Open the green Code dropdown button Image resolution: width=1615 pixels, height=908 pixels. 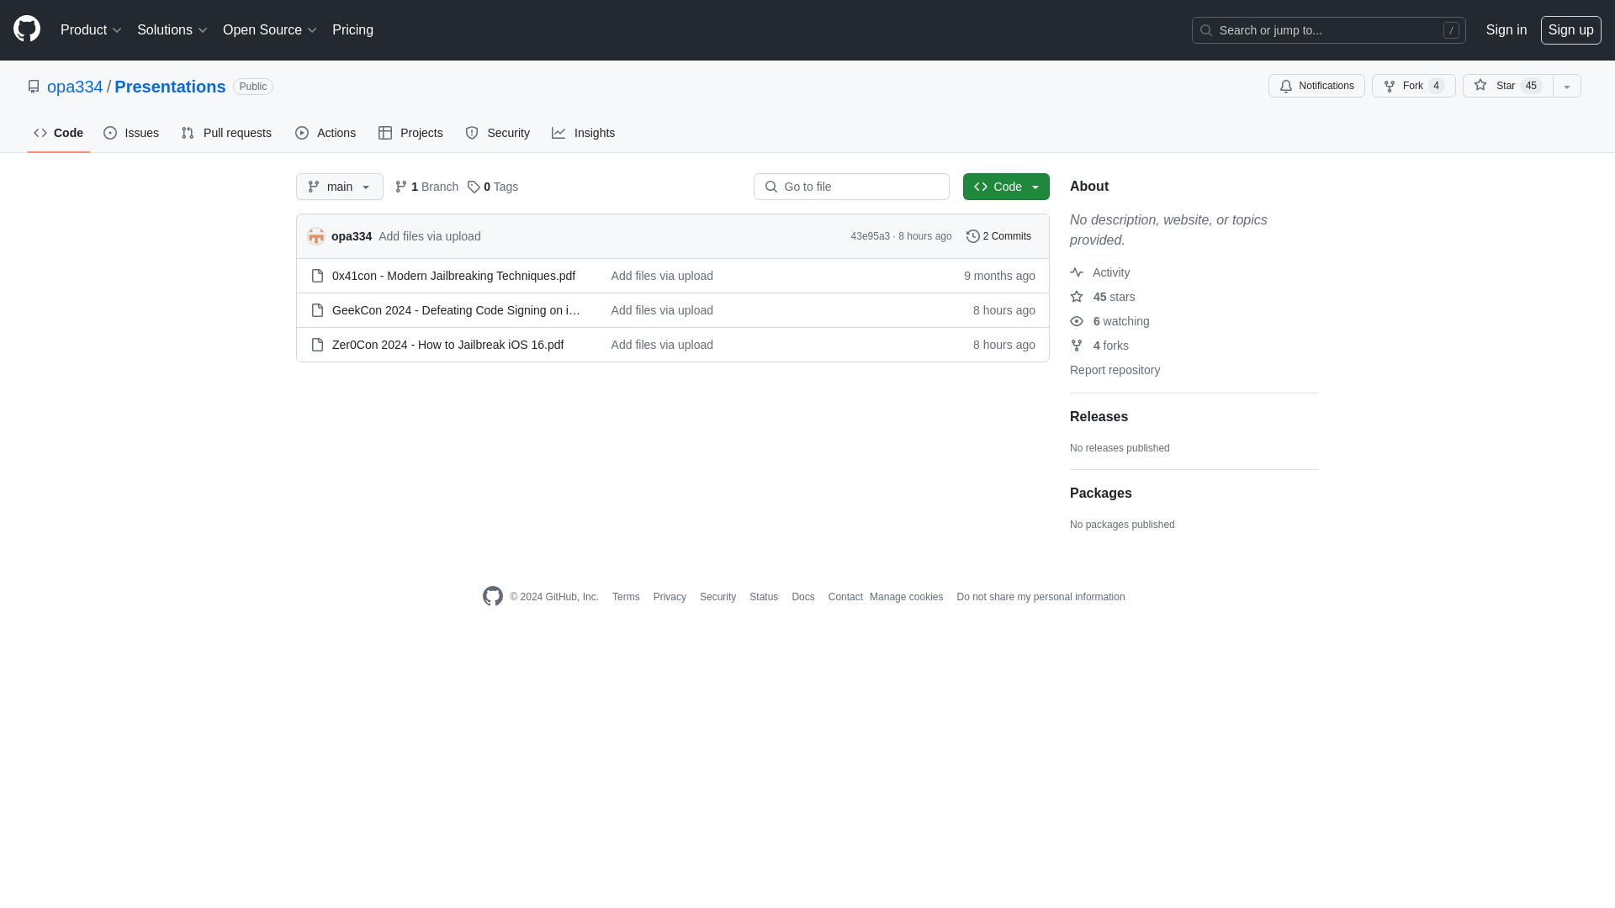pos(1006,187)
